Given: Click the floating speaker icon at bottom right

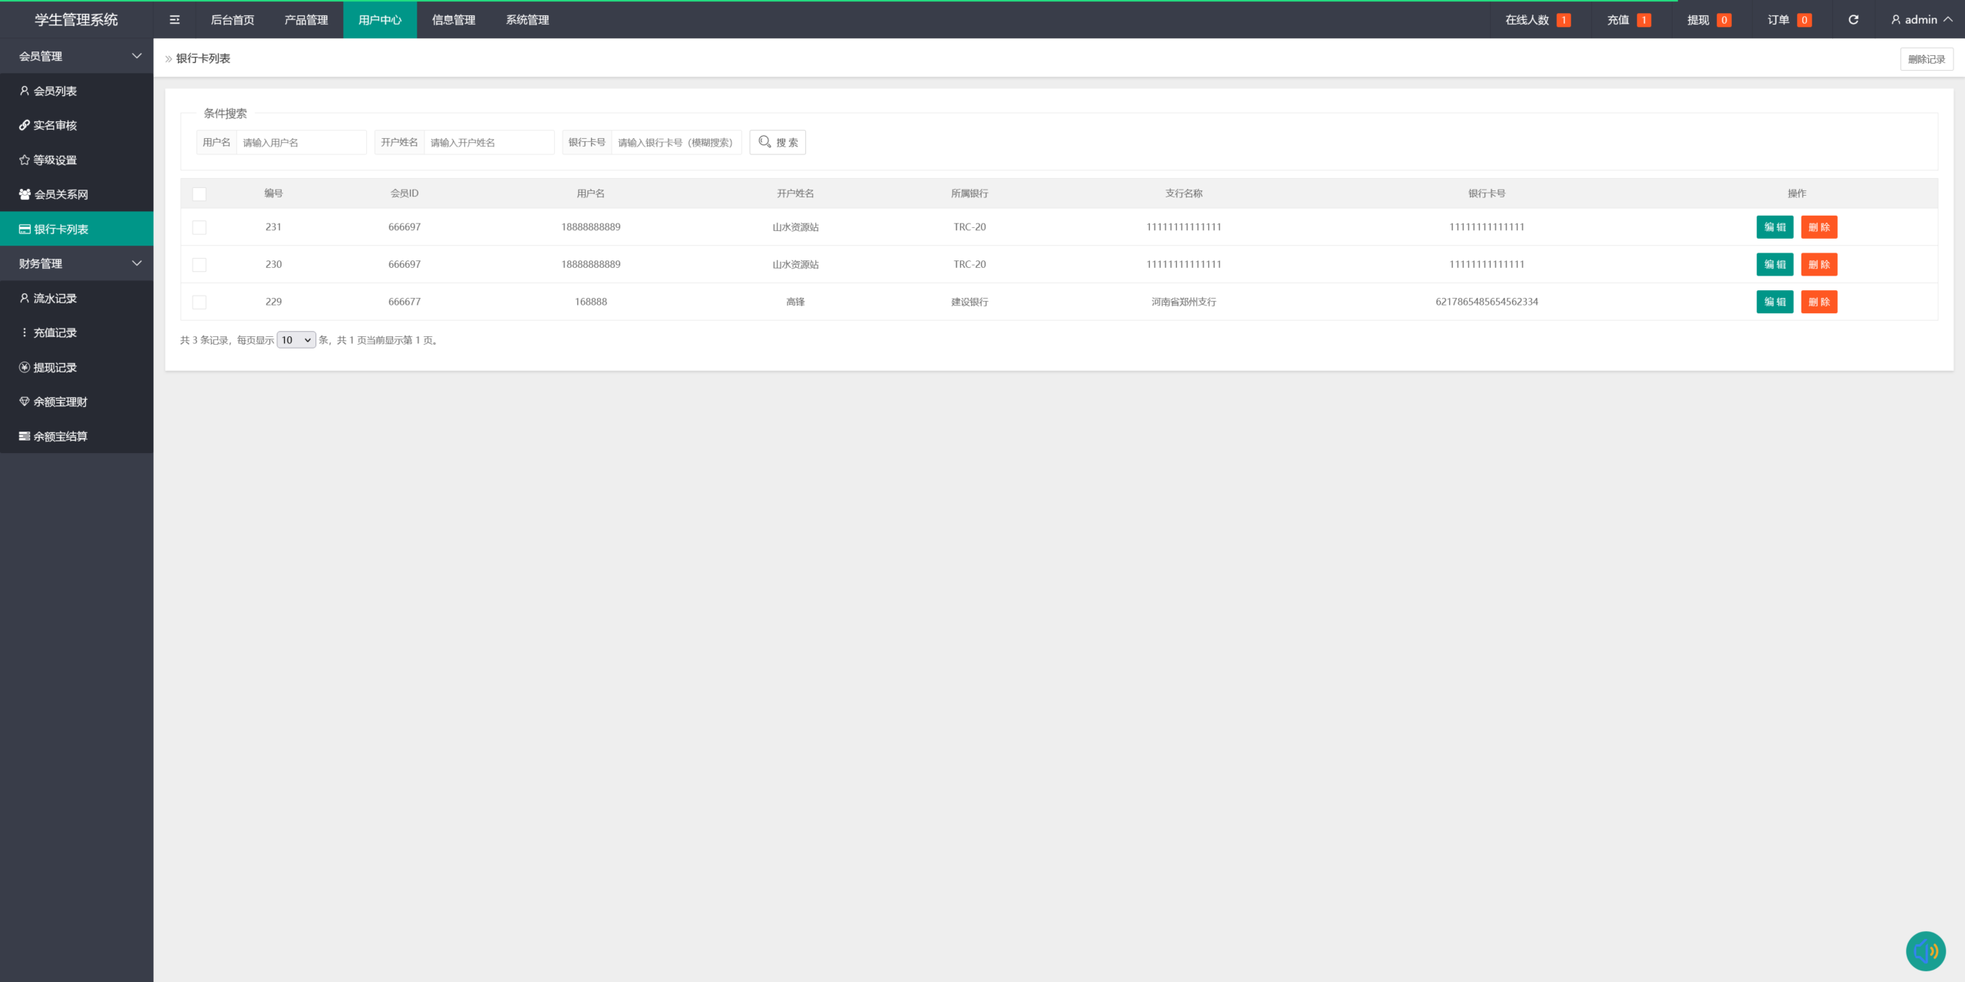Looking at the screenshot, I should 1926,951.
